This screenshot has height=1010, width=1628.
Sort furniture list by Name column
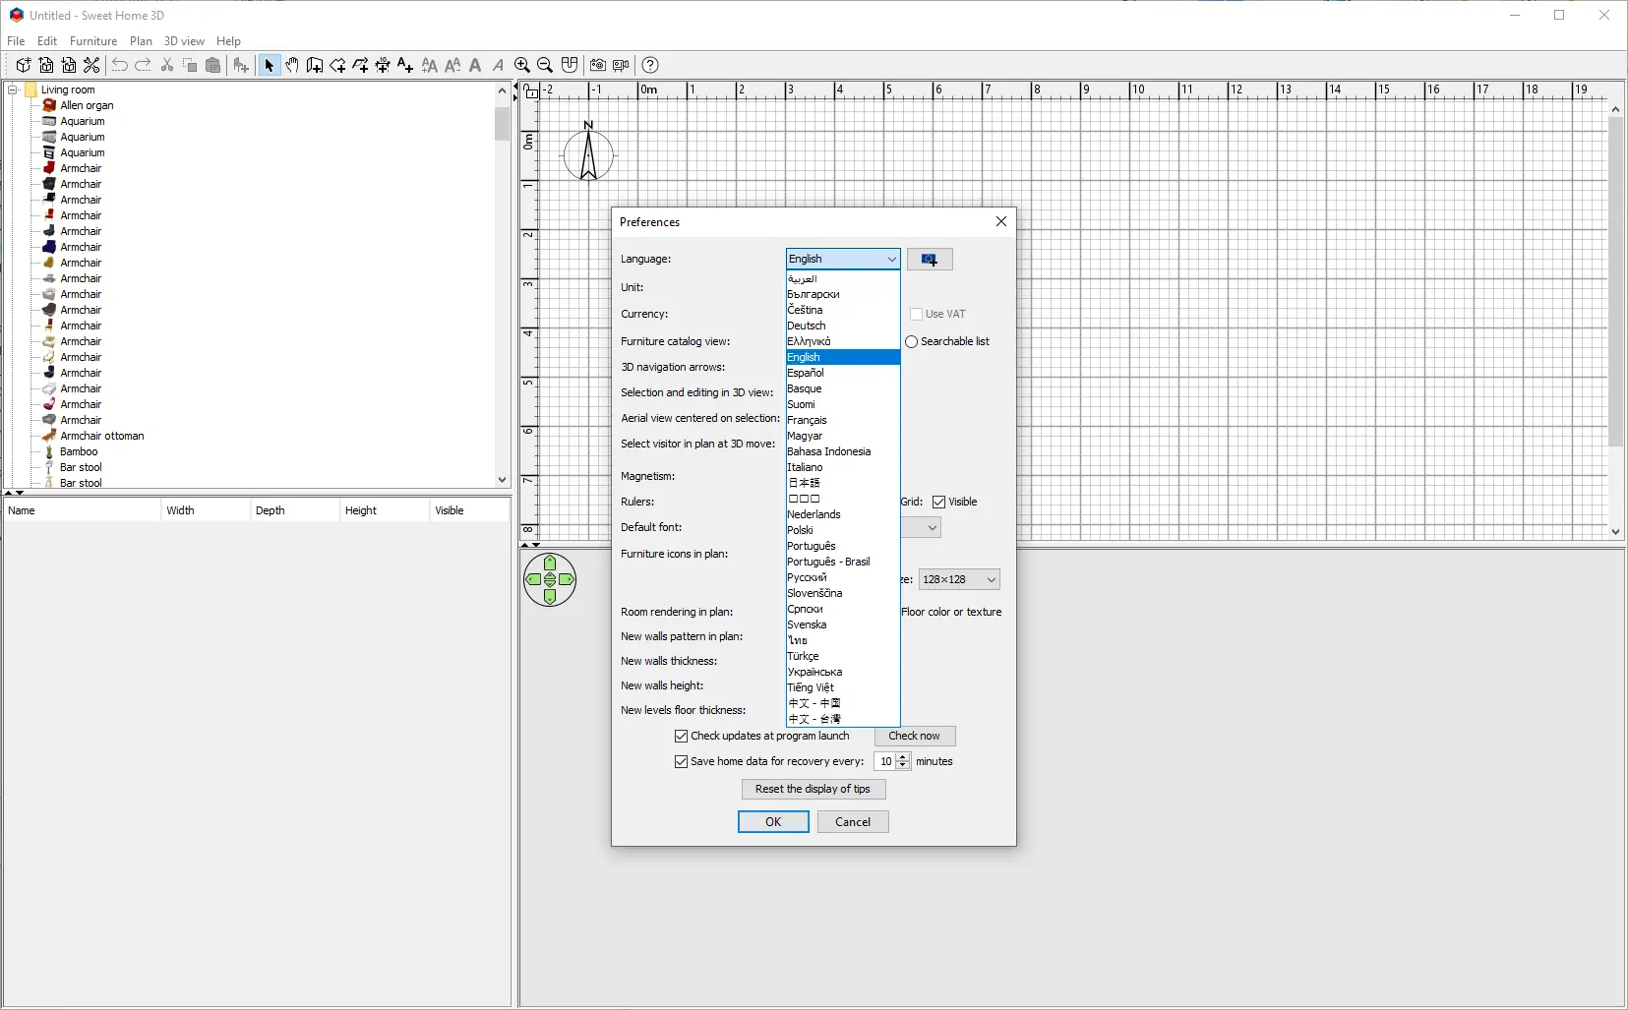83,510
